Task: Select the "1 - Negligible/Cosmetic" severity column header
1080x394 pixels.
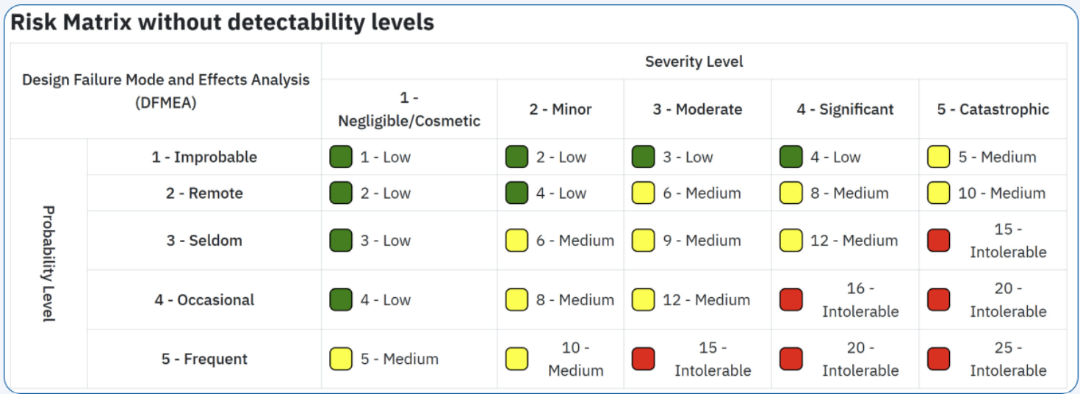Action: point(408,109)
